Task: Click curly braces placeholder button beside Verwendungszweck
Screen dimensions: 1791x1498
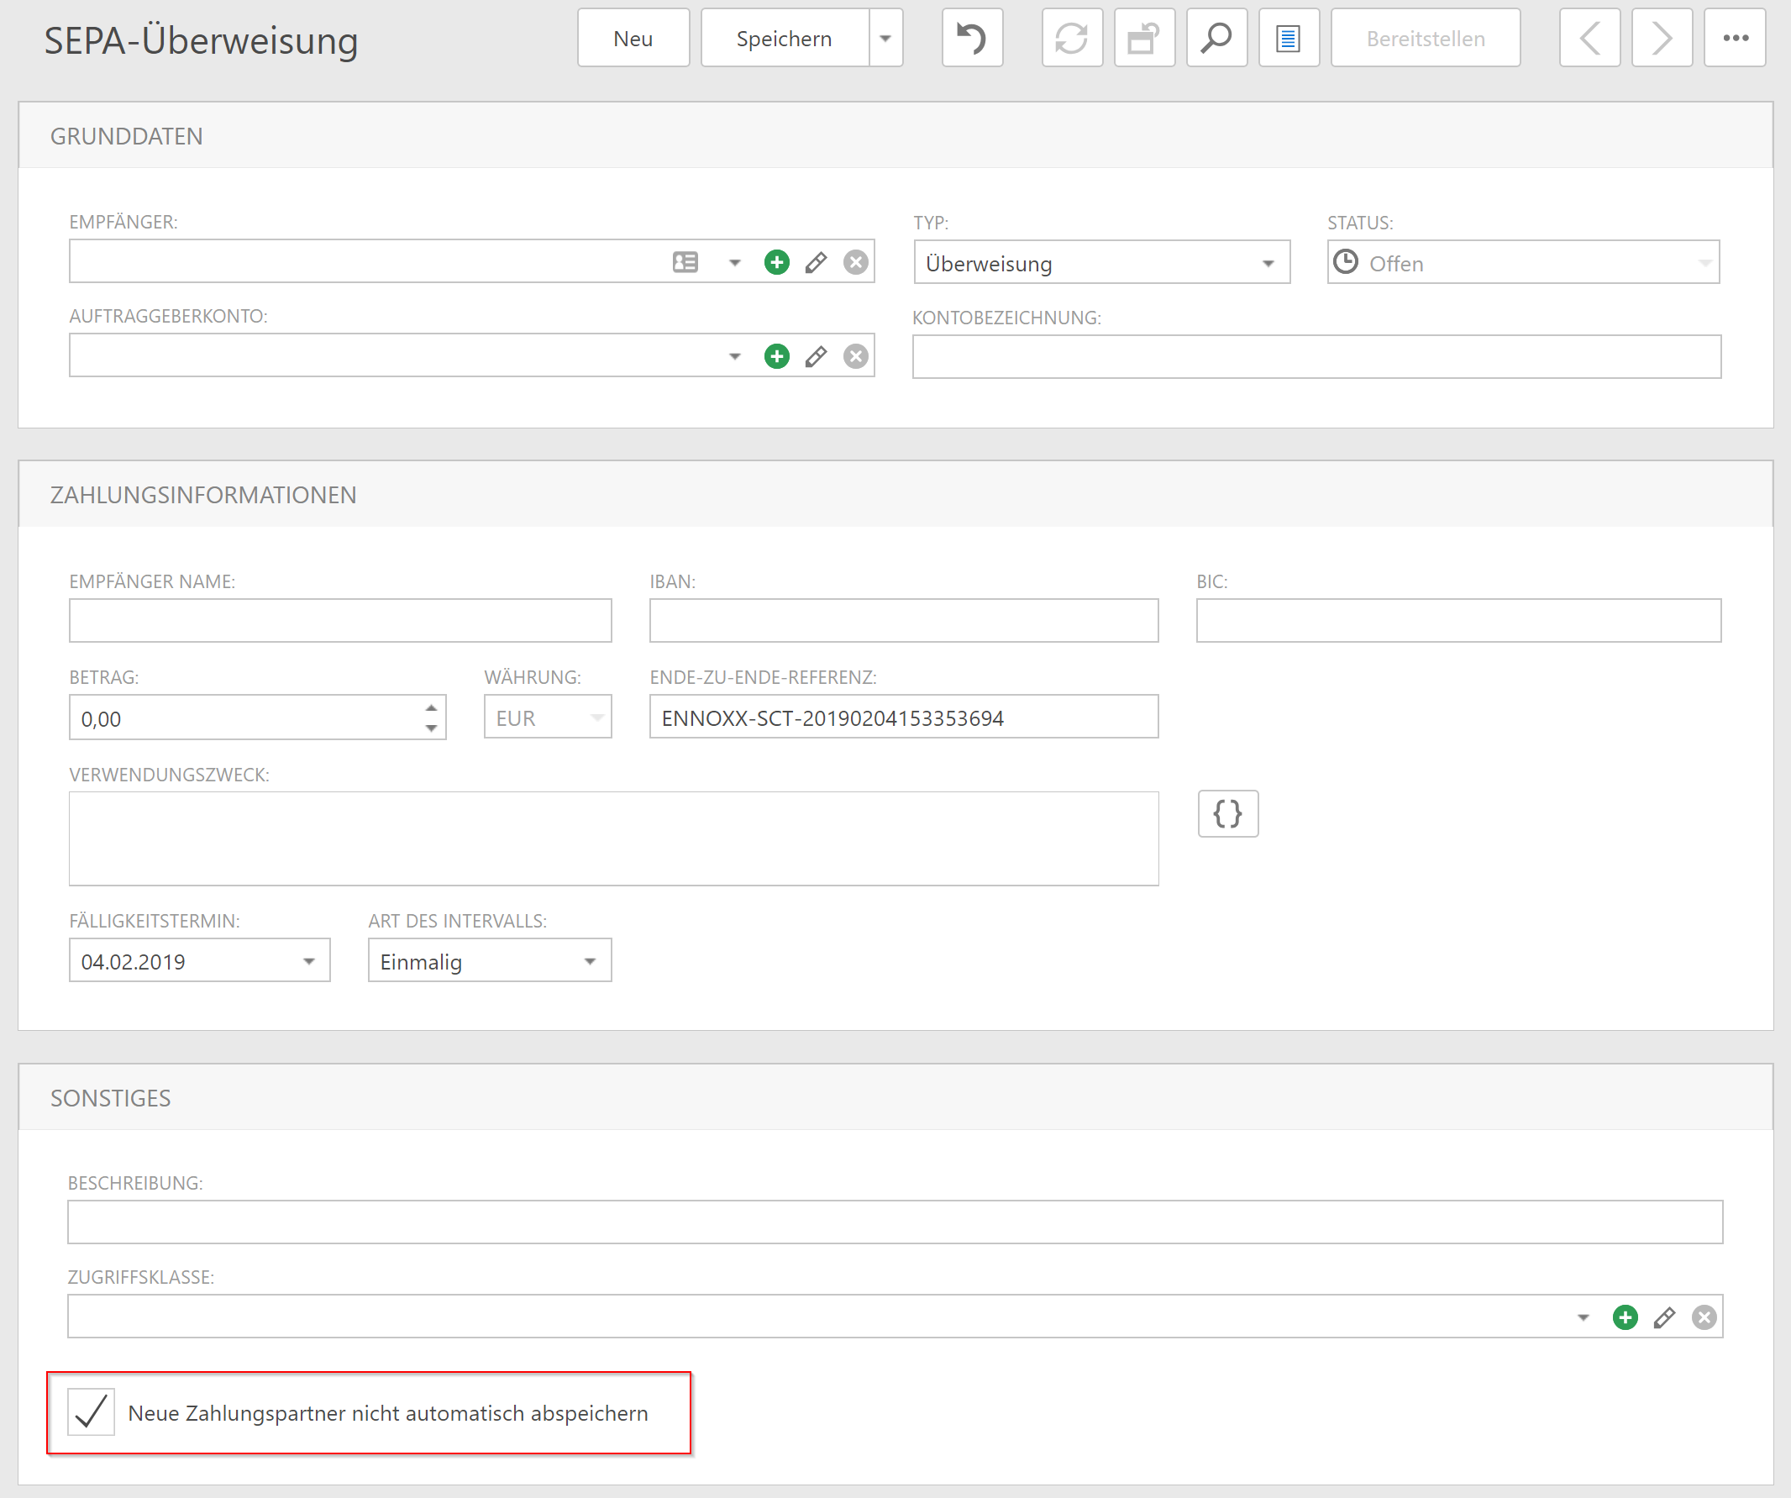Action: [x=1226, y=814]
